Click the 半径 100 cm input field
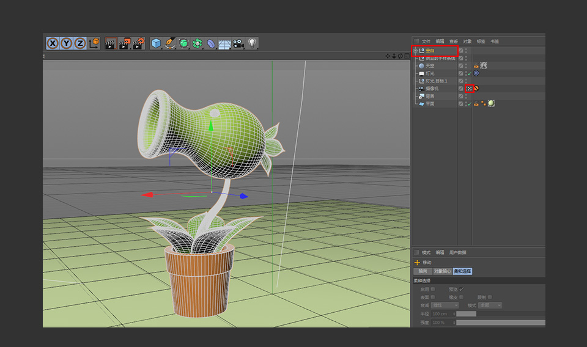This screenshot has width=587, height=347. tap(443, 314)
